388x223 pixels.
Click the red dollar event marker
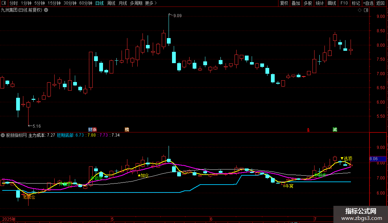[x=308, y=130]
